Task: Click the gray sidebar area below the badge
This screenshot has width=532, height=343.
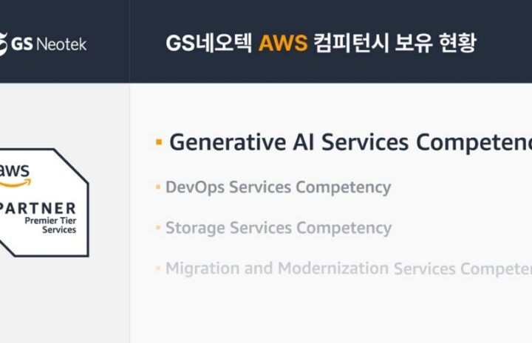Action: tap(64, 302)
